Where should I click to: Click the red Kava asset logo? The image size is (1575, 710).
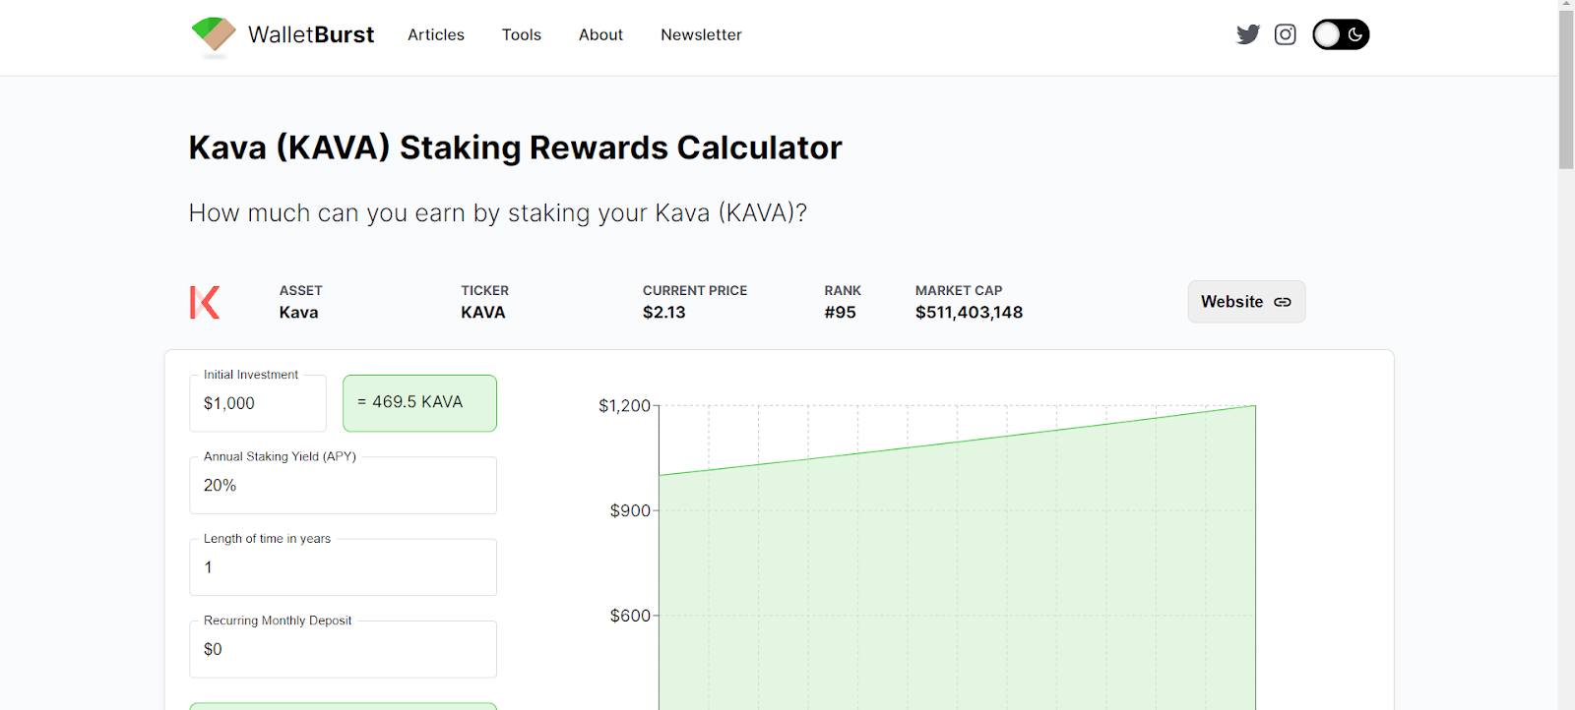(x=205, y=302)
